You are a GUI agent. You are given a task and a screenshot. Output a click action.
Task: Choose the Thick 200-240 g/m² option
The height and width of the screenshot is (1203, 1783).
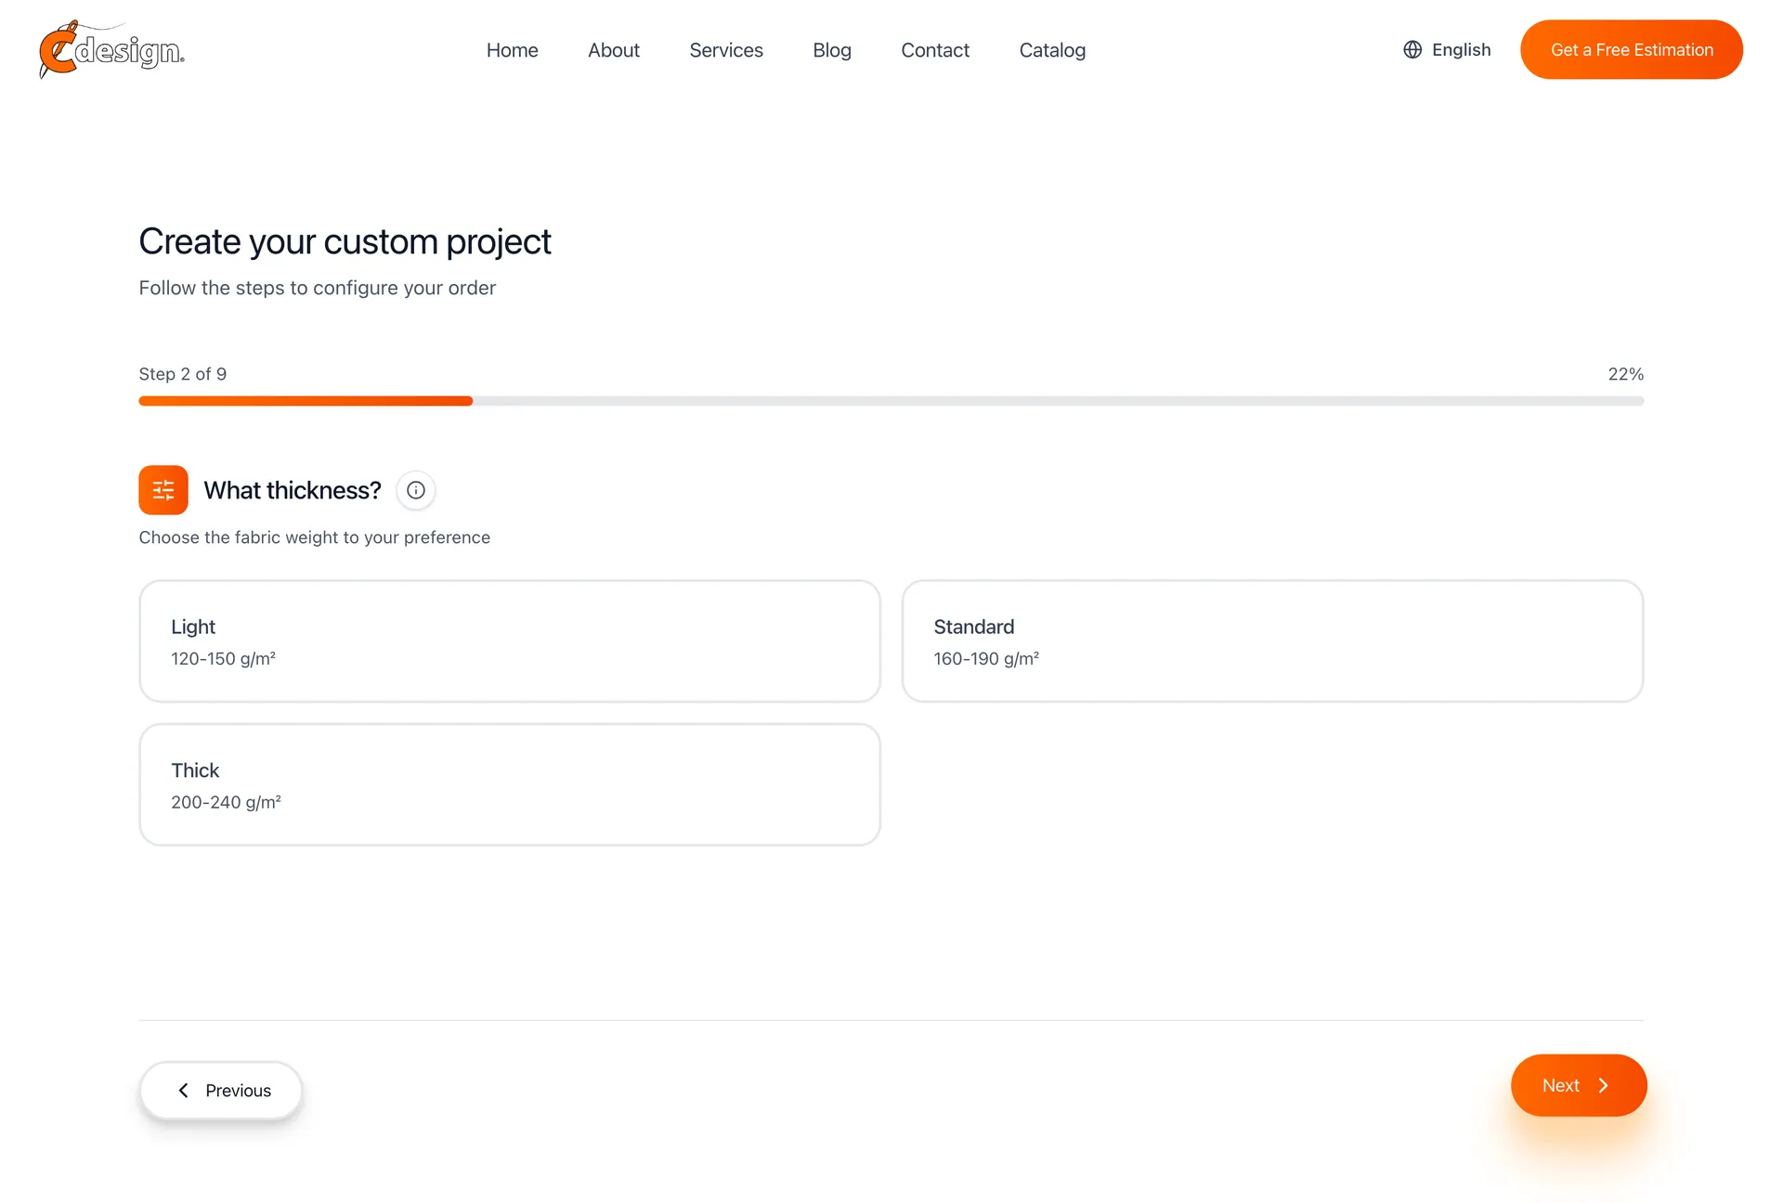[x=510, y=784]
